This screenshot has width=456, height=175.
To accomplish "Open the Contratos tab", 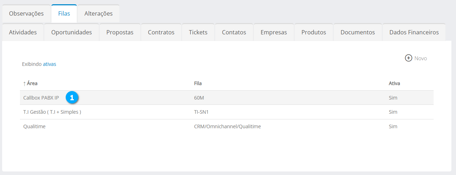I will point(161,32).
